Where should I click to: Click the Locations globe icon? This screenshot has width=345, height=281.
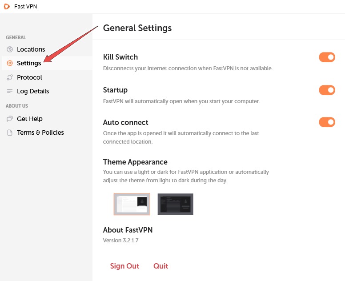[10, 49]
